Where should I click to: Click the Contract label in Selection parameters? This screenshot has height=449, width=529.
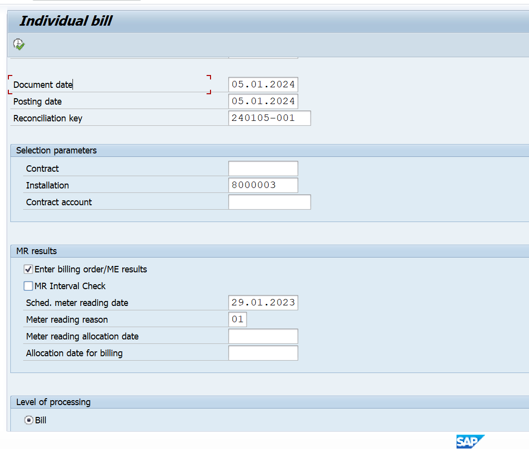pos(42,169)
